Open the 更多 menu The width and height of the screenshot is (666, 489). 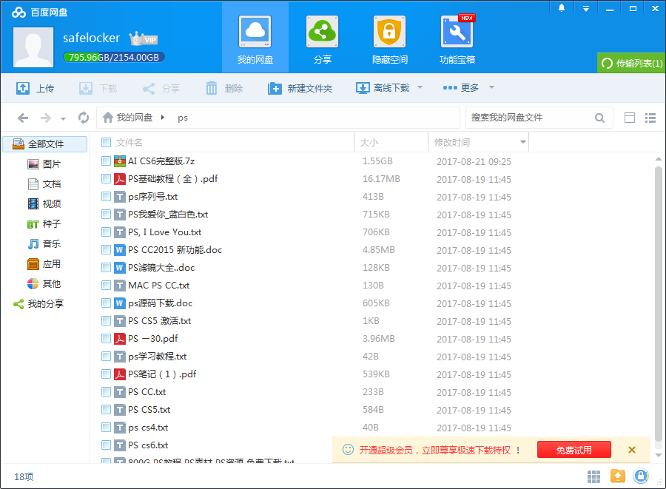tap(461, 87)
